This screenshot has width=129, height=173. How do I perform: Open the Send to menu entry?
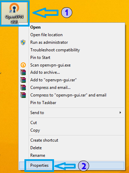coord(72,113)
